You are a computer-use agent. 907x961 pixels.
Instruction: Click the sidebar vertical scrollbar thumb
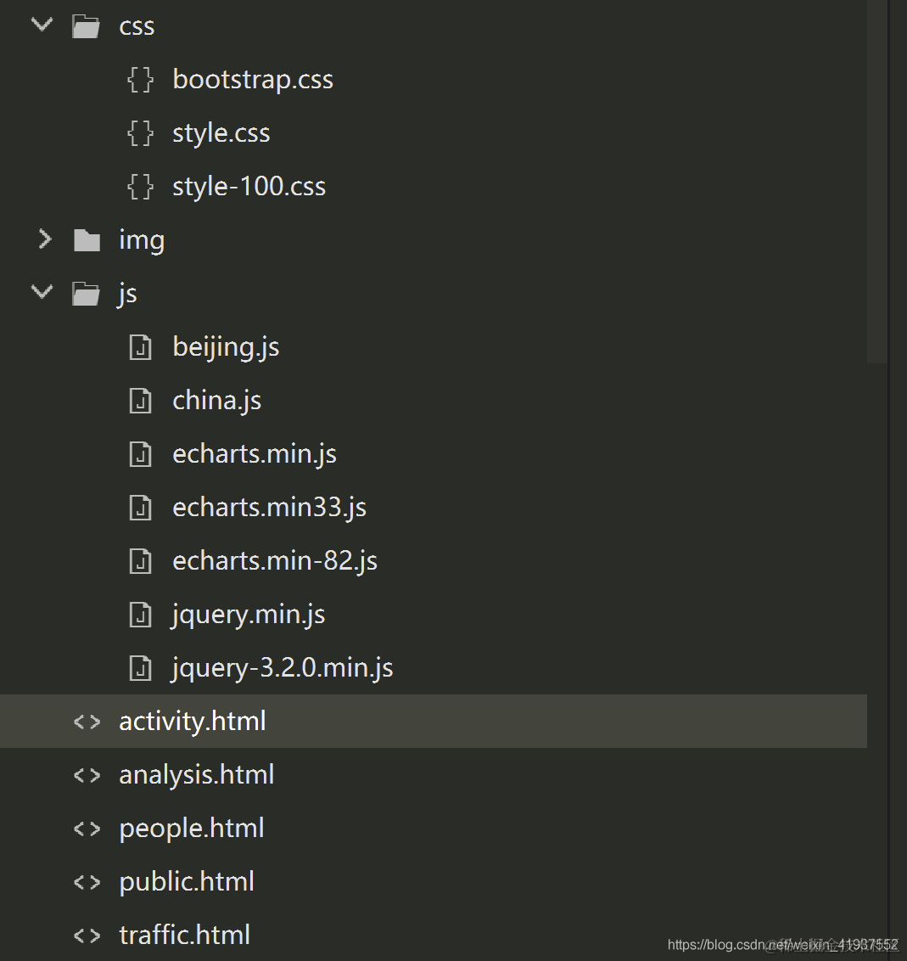pyautogui.click(x=877, y=182)
